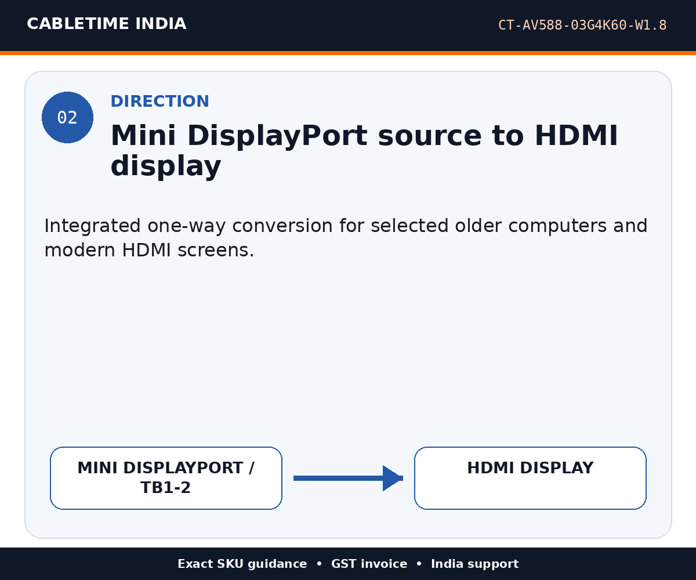The width and height of the screenshot is (696, 580).
Task: Click Exact SKU guidance in footer
Action: point(242,564)
